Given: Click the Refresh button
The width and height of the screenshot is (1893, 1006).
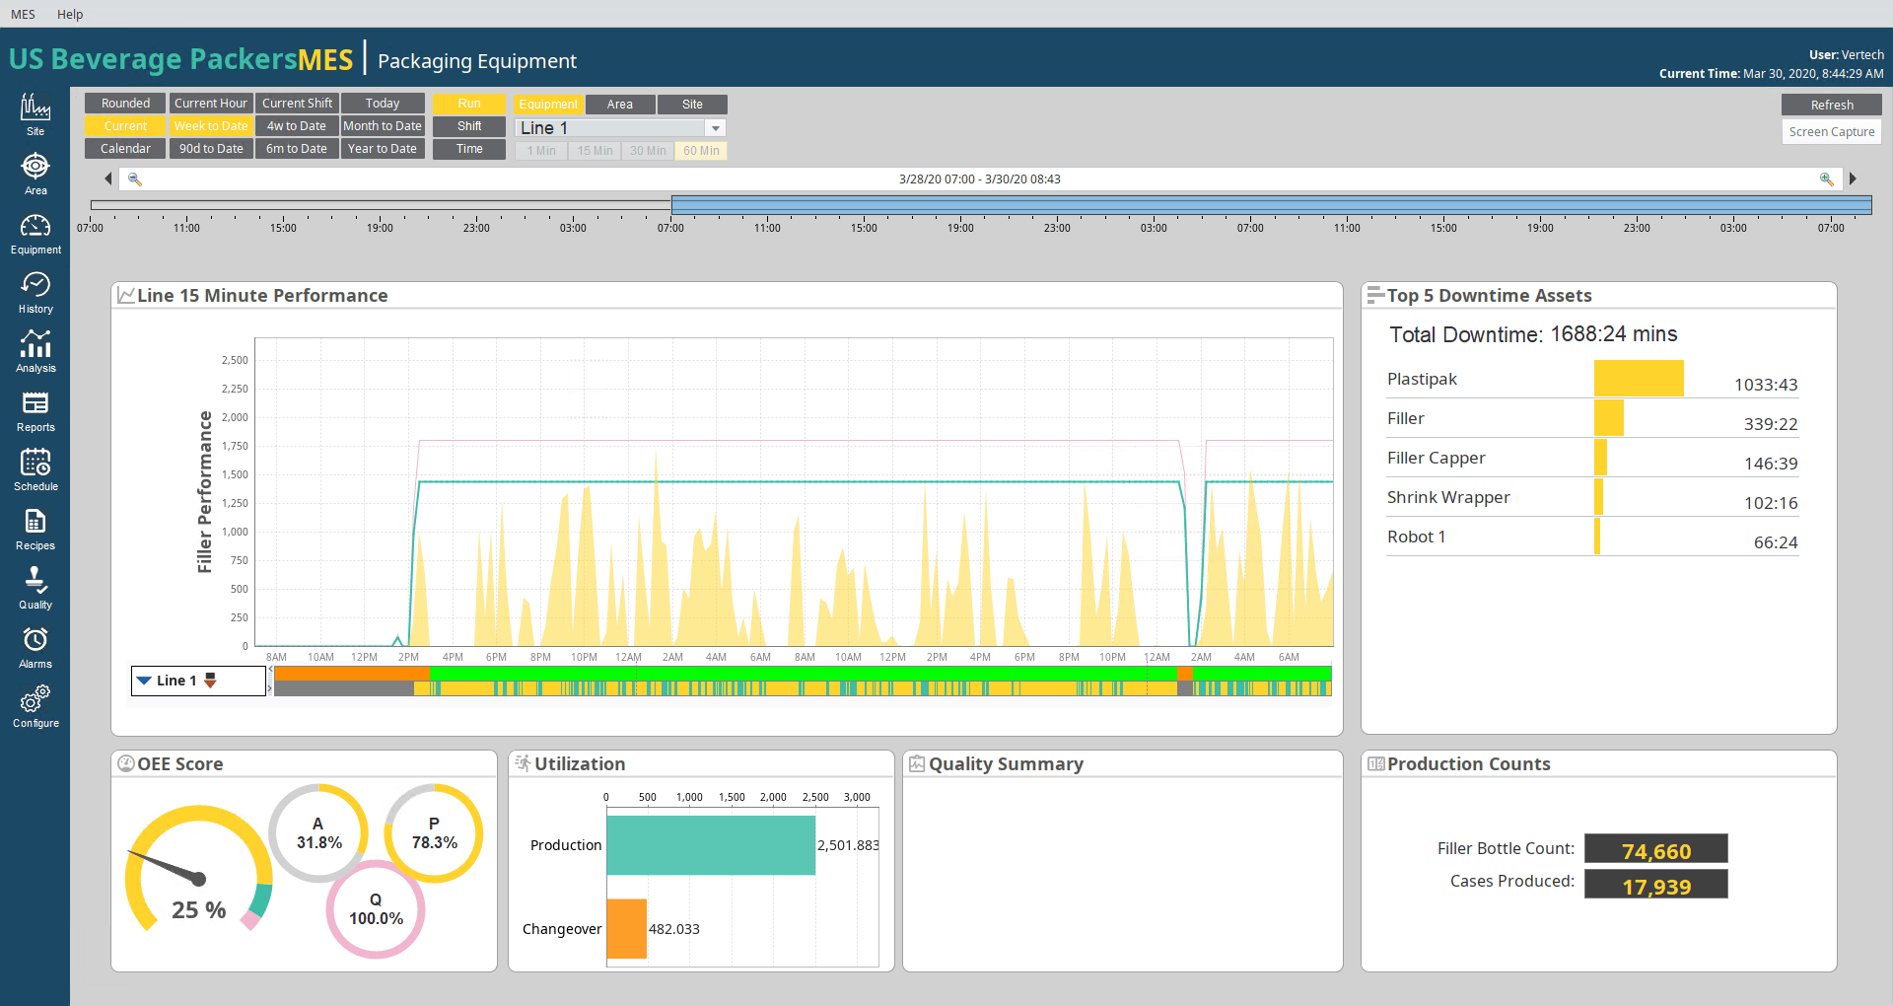Looking at the screenshot, I should click(1831, 105).
